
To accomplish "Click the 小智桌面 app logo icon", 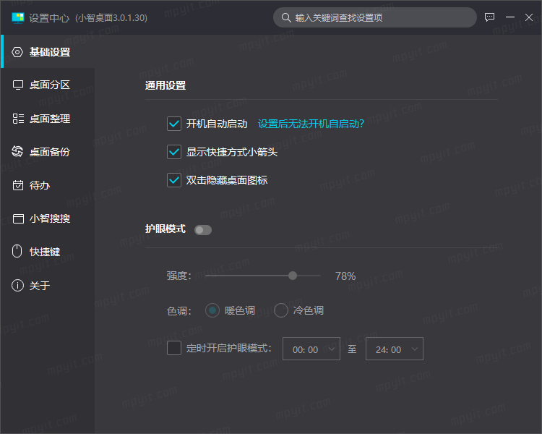I will (18, 17).
